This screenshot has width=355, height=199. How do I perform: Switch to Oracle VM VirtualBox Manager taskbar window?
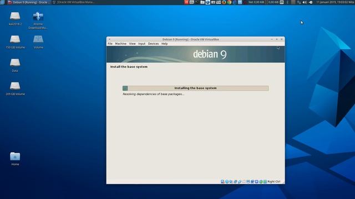click(74, 2)
